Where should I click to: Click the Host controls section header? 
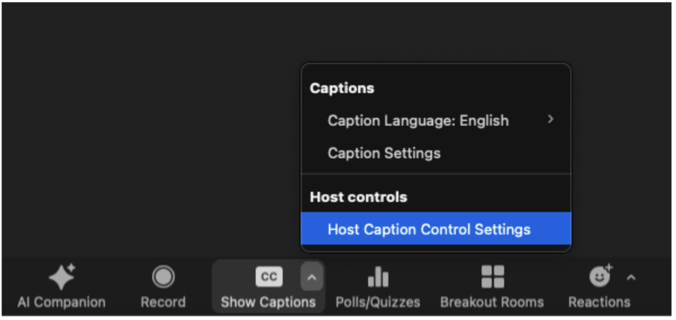click(x=358, y=197)
